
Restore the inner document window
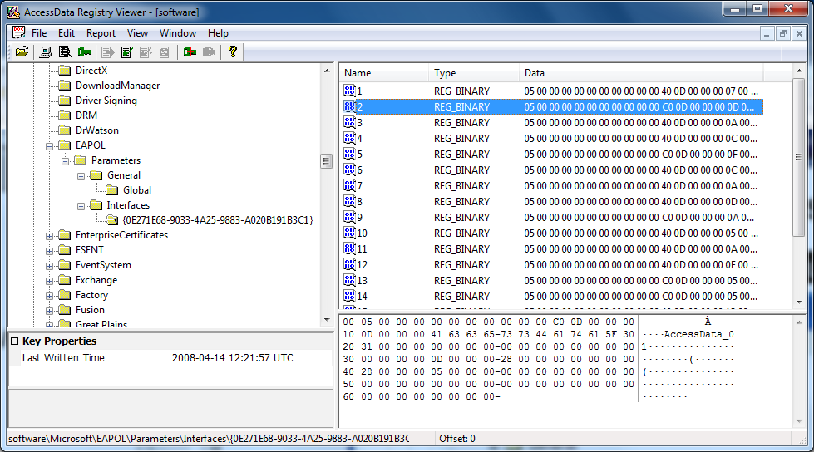(783, 33)
